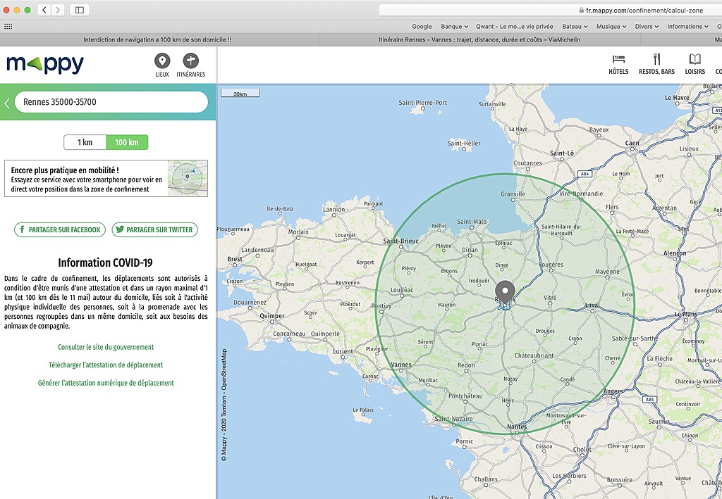Click the Fougères label on the map
Screen dimensions: 722x499
[551, 265]
